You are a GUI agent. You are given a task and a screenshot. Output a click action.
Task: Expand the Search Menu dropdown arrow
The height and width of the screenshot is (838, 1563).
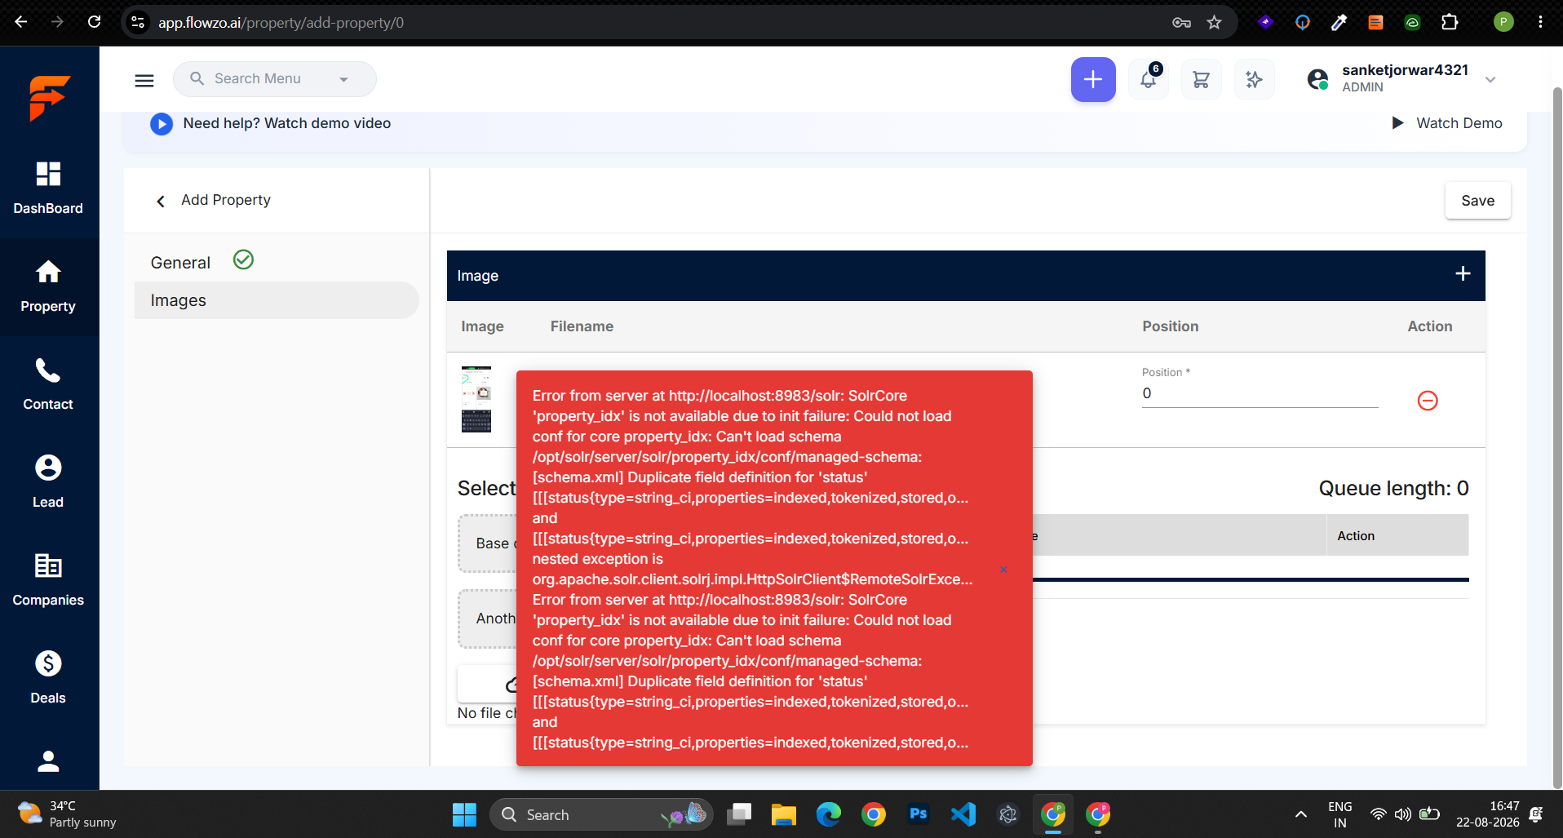343,80
